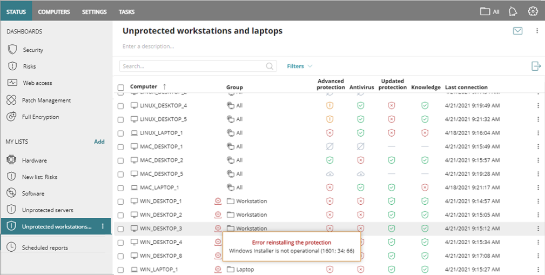Select the LINUX_LAPTOP_1 row checkbox
545x275 pixels.
tap(120, 133)
